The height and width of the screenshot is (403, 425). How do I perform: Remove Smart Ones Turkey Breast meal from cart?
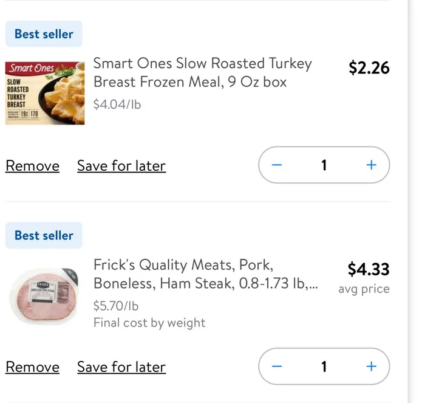[32, 166]
